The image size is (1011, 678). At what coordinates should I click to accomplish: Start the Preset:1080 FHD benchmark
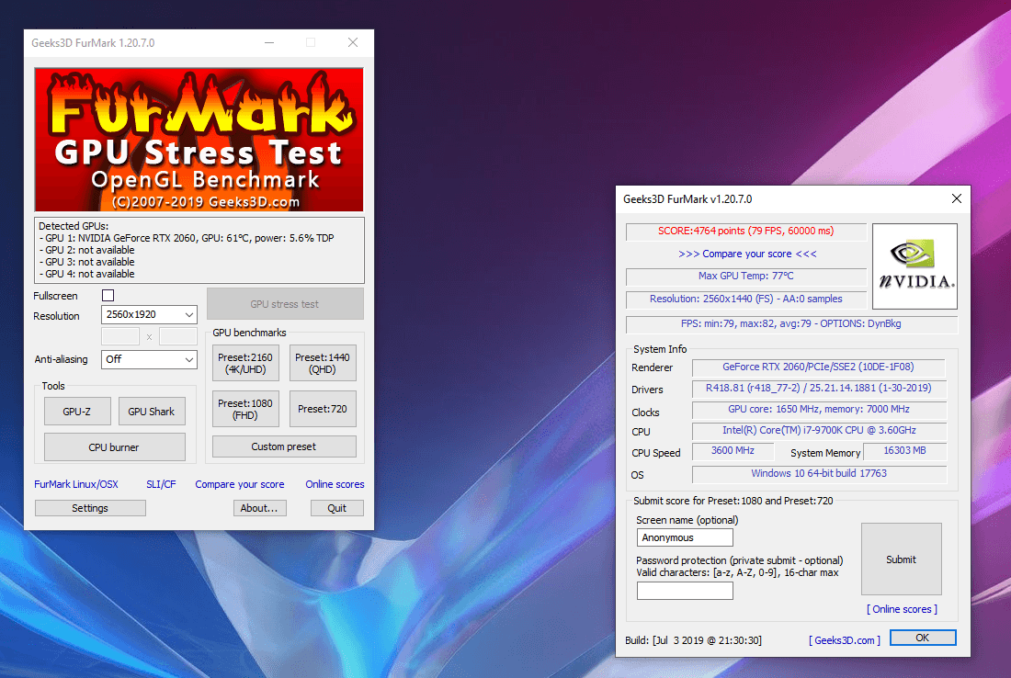coord(245,409)
